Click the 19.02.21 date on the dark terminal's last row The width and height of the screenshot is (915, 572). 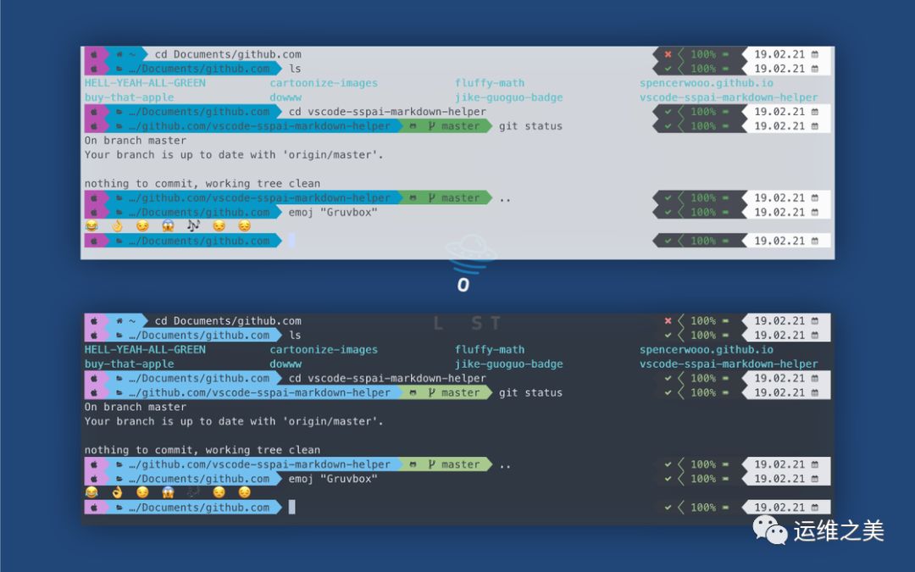(779, 508)
